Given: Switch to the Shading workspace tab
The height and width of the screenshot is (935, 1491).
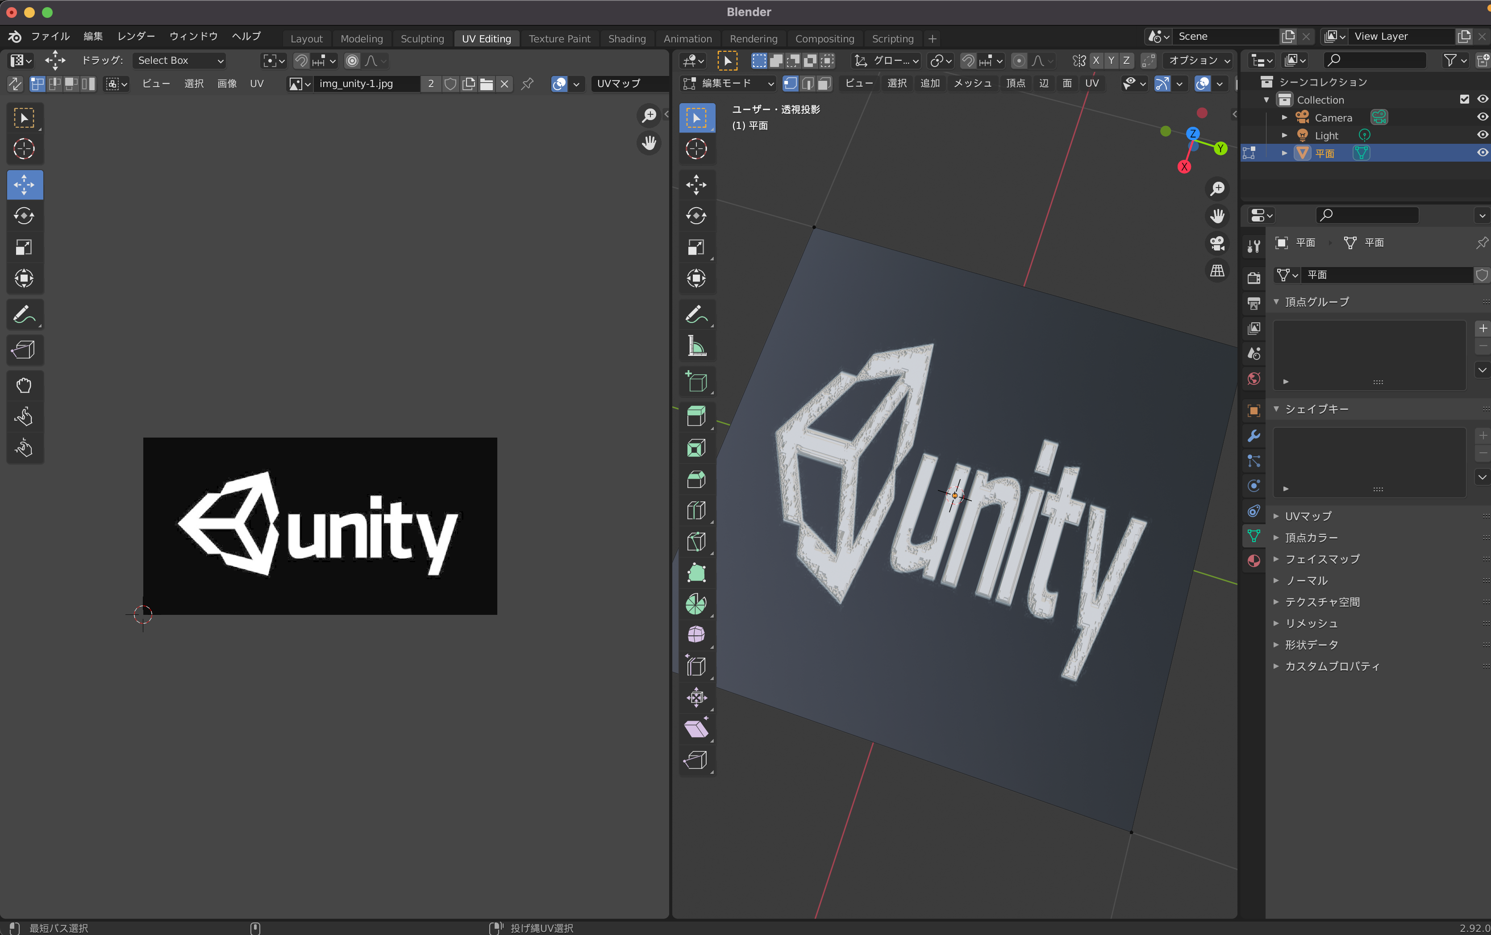Looking at the screenshot, I should (x=626, y=38).
